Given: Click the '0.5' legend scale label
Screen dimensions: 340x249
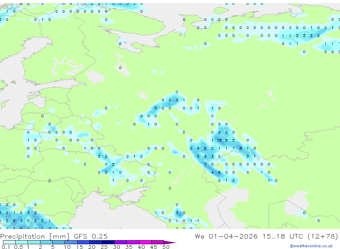Looking at the screenshot, I should [x=18, y=247].
